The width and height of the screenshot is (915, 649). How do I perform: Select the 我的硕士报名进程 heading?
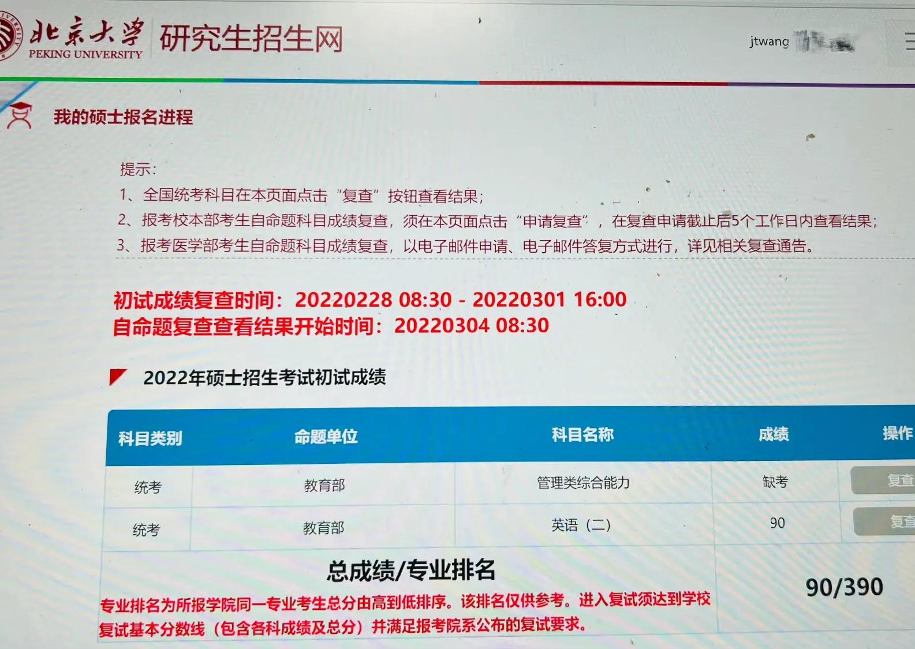pos(124,117)
